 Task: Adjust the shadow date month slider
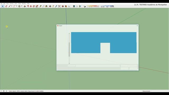point(93,6)
